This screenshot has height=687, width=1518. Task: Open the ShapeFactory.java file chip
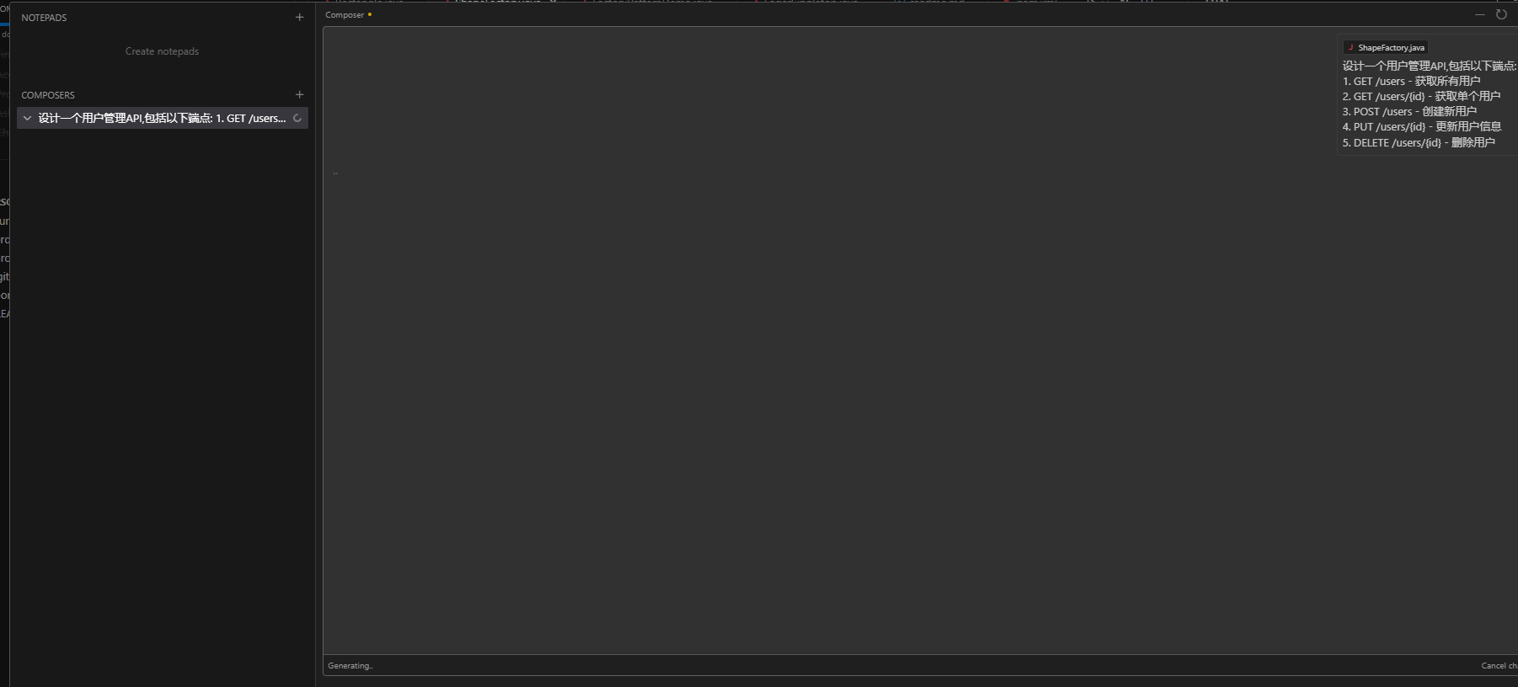click(1386, 47)
